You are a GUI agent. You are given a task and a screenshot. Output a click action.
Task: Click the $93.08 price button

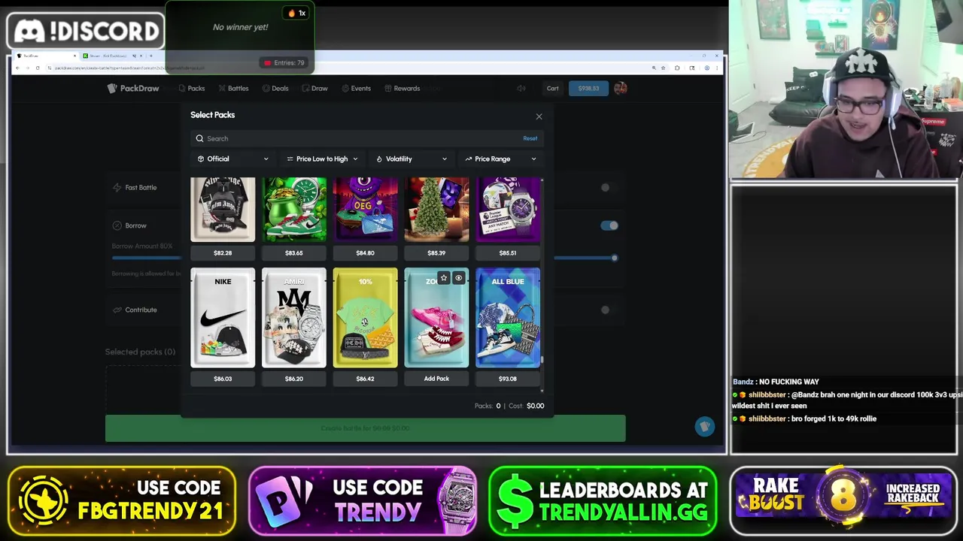pos(508,379)
